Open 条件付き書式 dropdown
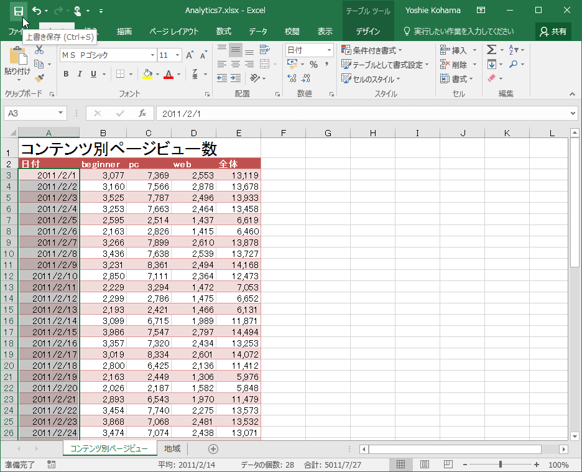Screen dimensions: 582x472 372,50
